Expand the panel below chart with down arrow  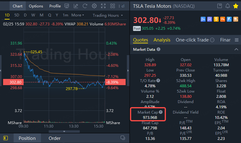[64, 132]
